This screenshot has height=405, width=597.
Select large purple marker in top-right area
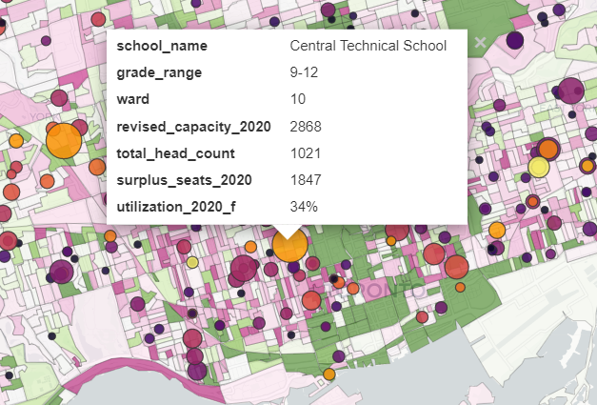click(570, 91)
